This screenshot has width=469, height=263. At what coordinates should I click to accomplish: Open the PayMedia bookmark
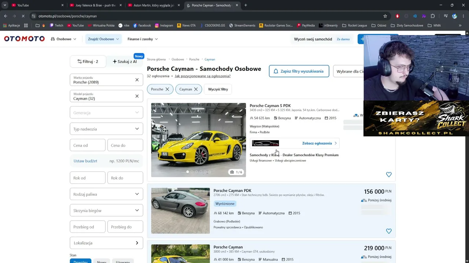(306, 26)
